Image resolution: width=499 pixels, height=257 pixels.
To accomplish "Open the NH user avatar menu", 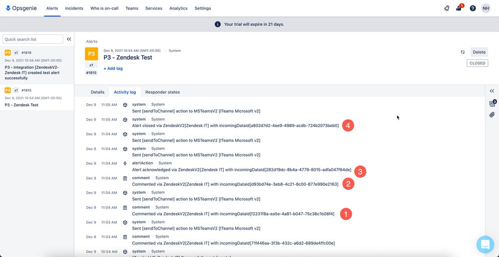I will [486, 8].
